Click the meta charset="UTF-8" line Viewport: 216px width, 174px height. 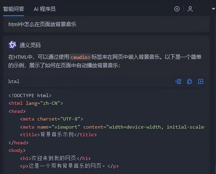52,119
